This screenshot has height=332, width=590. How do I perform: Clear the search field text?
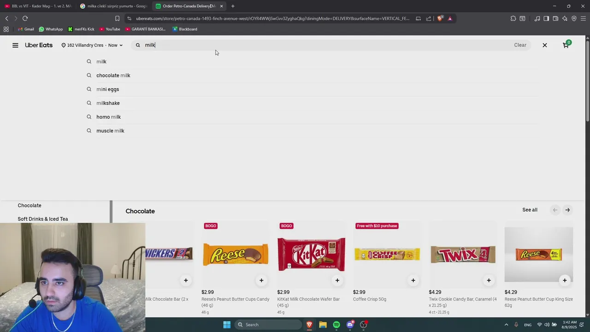coord(520,45)
